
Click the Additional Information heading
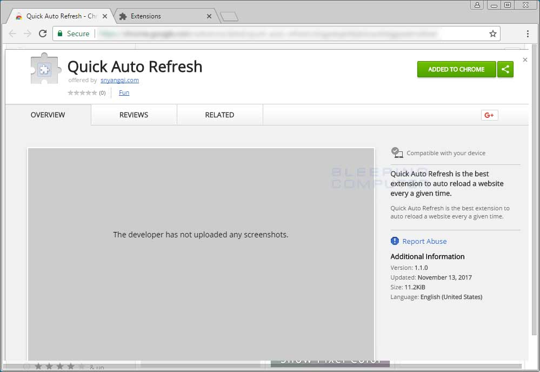(x=428, y=257)
